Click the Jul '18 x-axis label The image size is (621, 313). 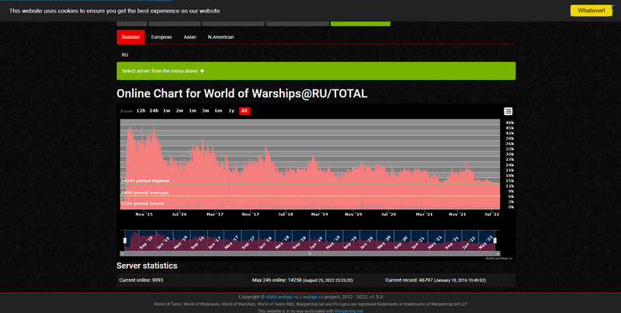coord(286,214)
